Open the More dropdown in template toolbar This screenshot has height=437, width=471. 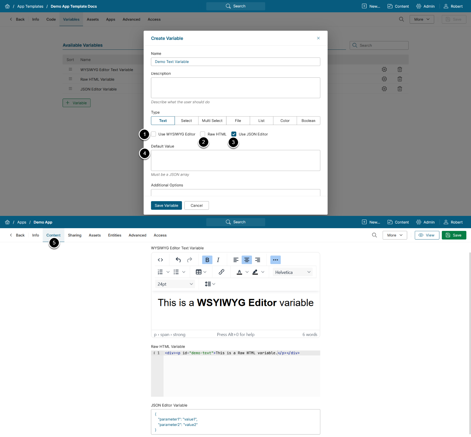(422, 19)
